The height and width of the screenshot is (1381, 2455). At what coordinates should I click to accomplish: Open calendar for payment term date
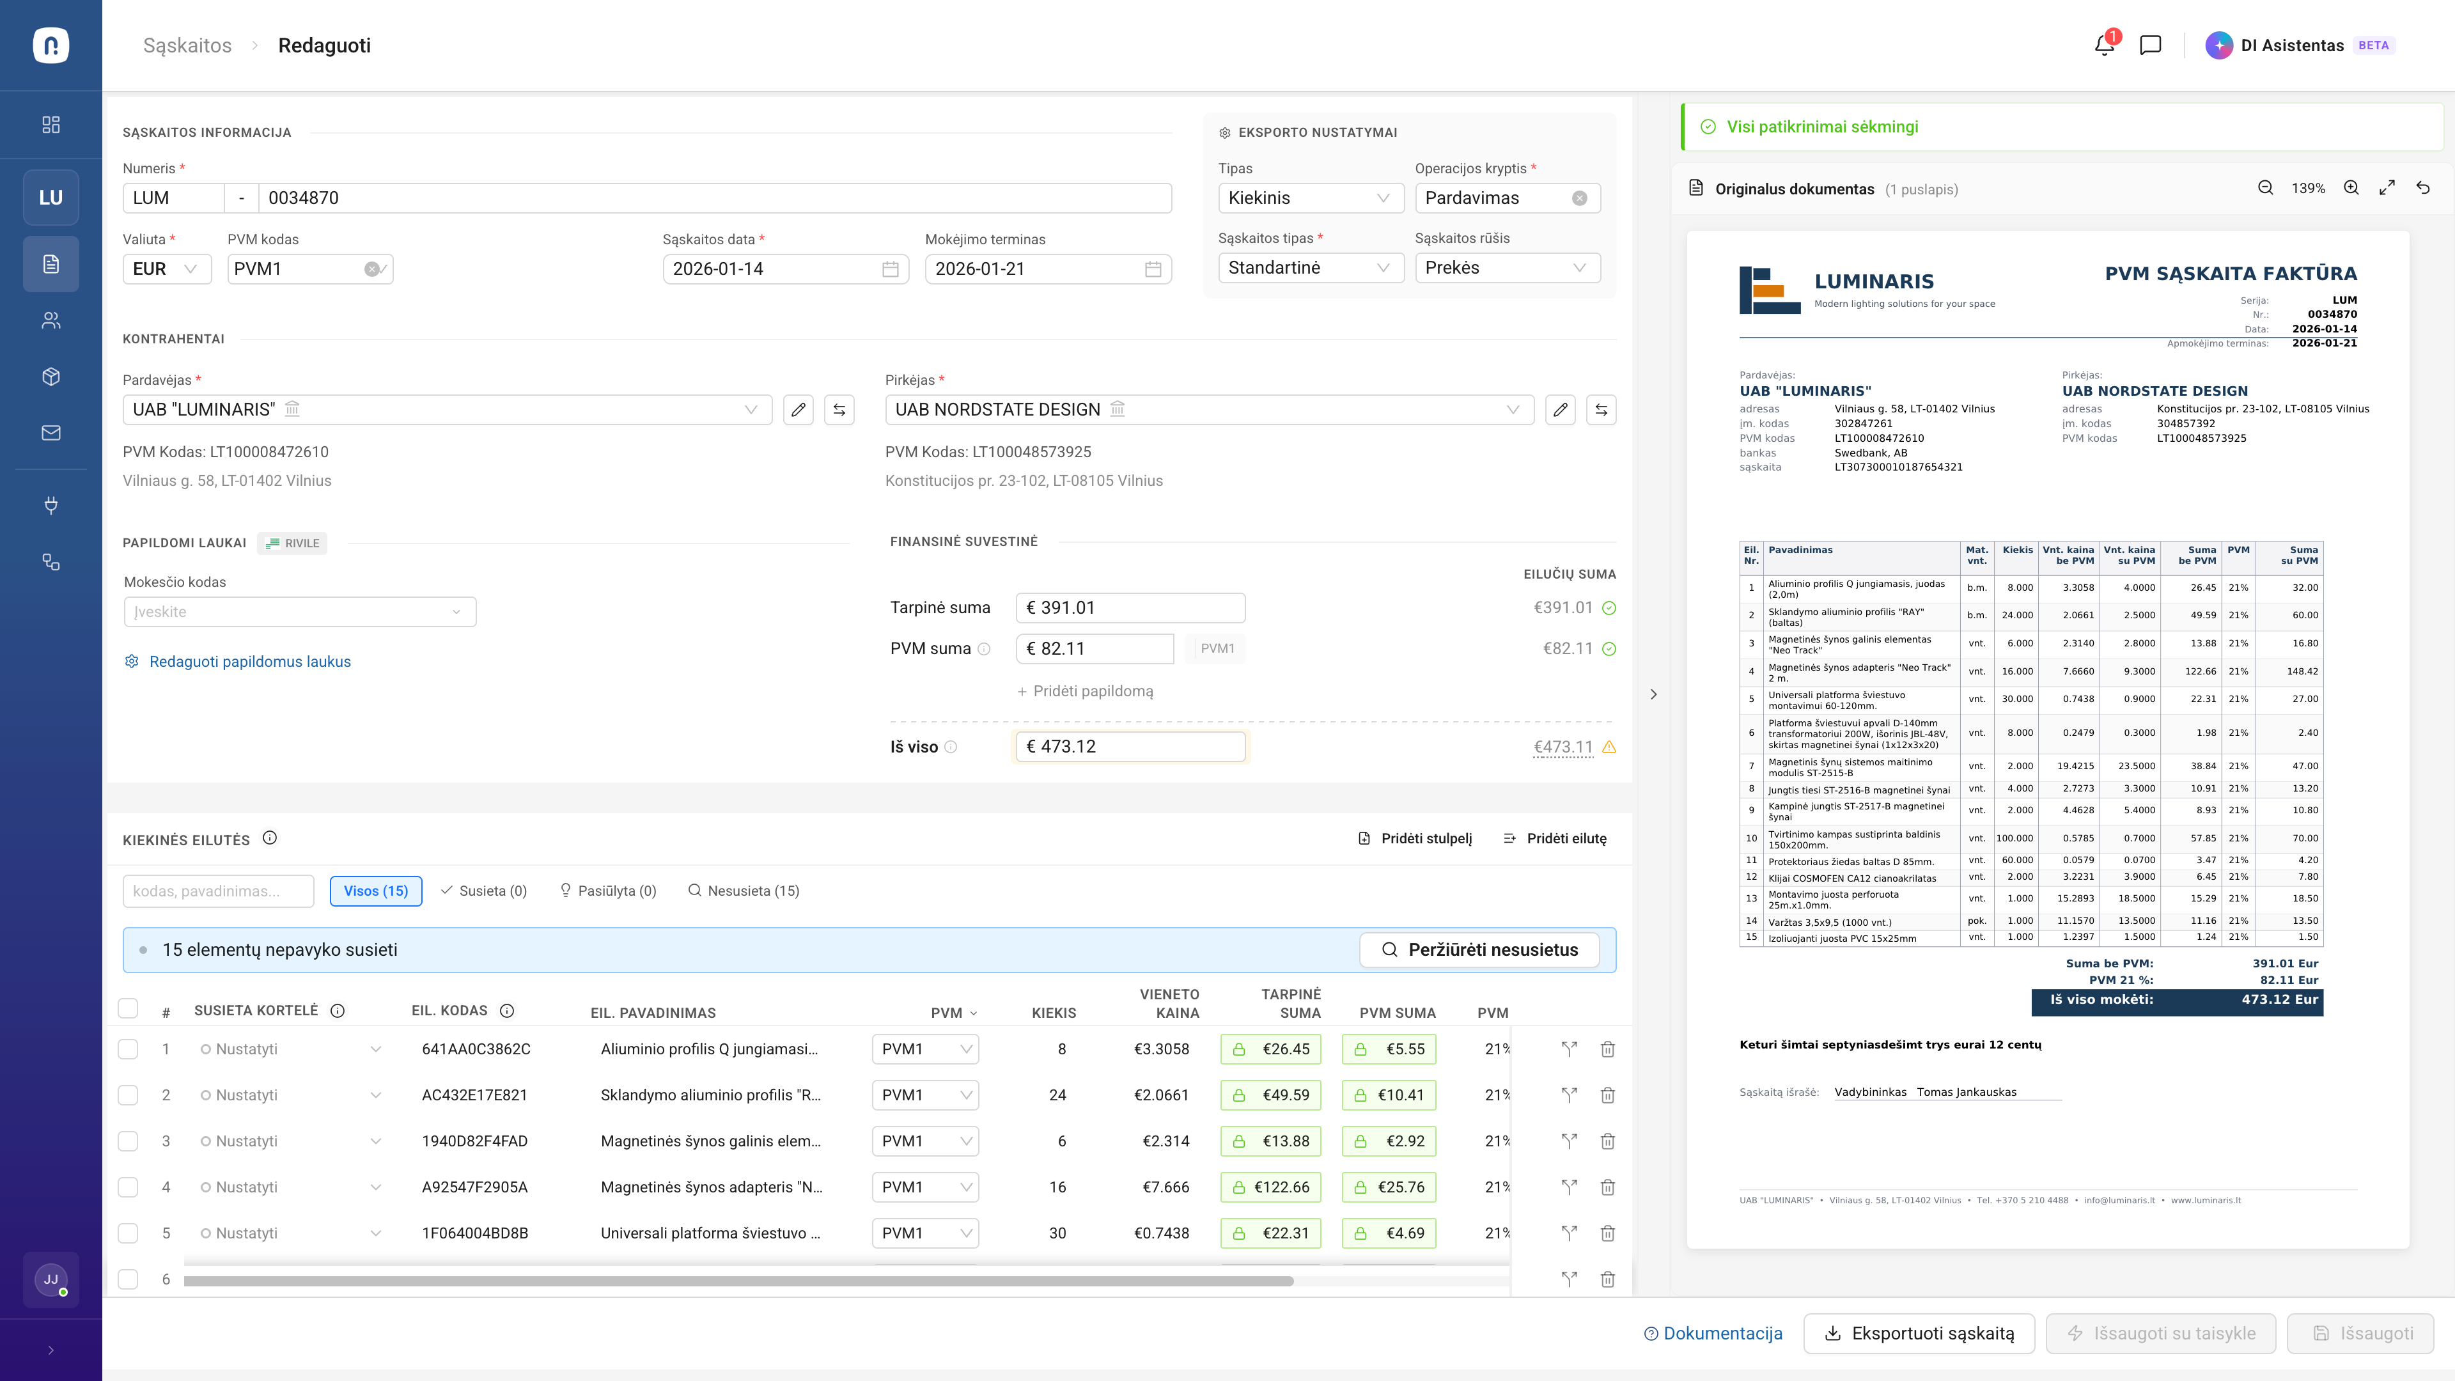point(1153,269)
